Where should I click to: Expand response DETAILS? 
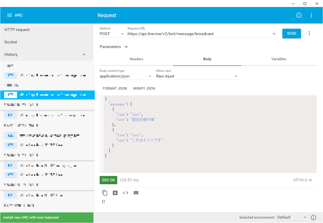pyautogui.click(x=303, y=180)
